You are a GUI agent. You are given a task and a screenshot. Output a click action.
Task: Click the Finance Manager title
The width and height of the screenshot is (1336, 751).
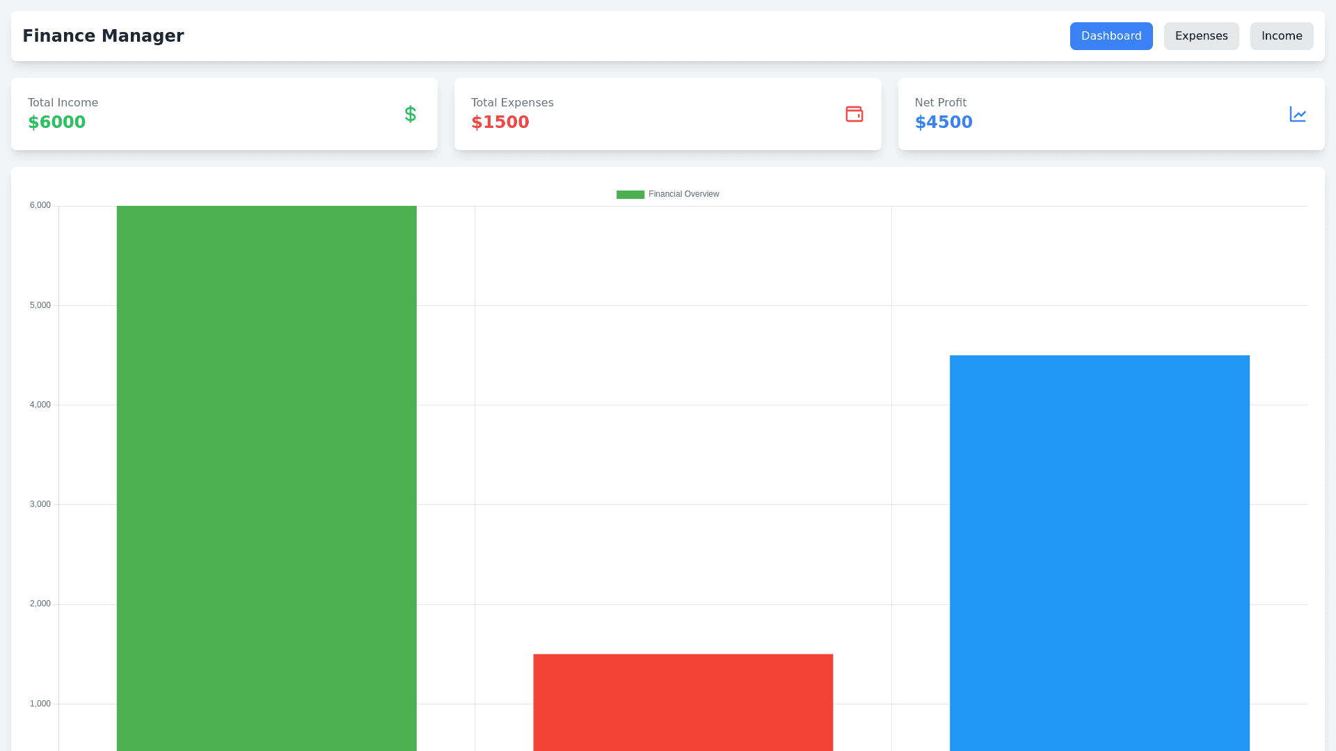(103, 36)
